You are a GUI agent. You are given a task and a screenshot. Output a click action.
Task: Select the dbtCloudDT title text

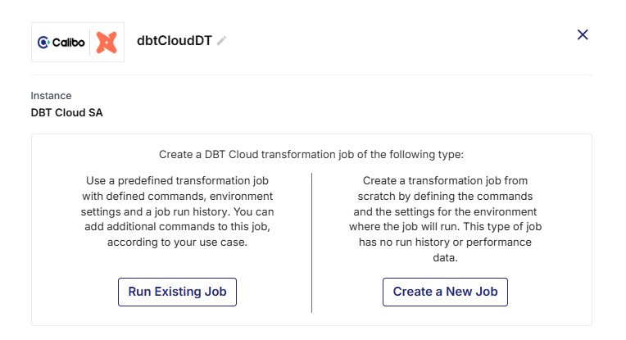[x=174, y=41]
